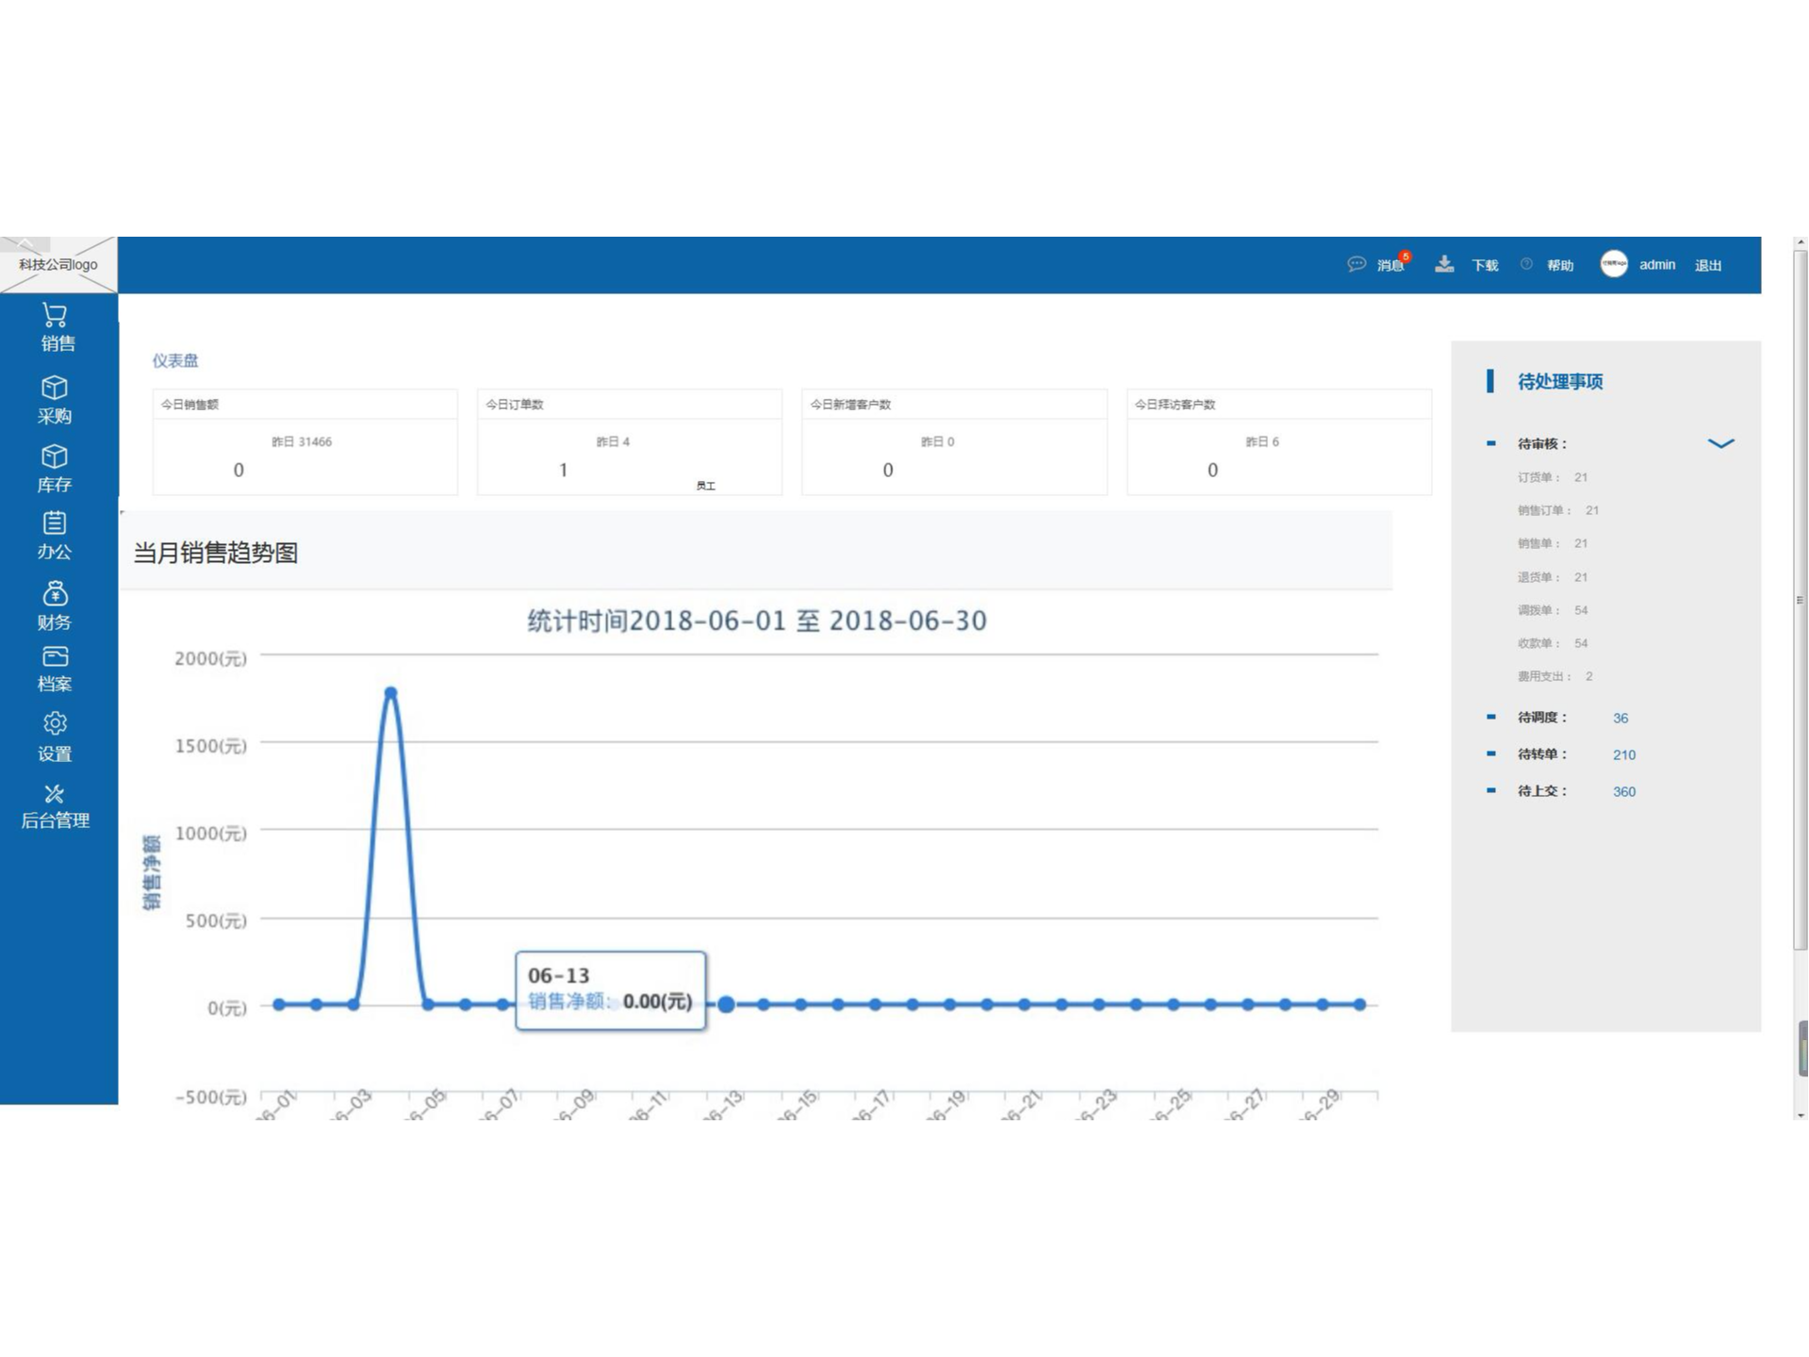Select 收款单 54 pending item
The image size is (1809, 1357).
coord(1553,643)
